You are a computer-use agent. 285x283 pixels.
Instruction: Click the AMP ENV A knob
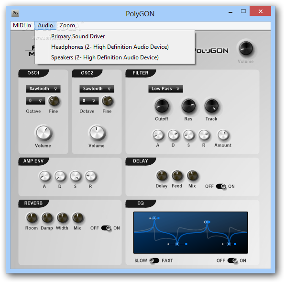click(45, 176)
